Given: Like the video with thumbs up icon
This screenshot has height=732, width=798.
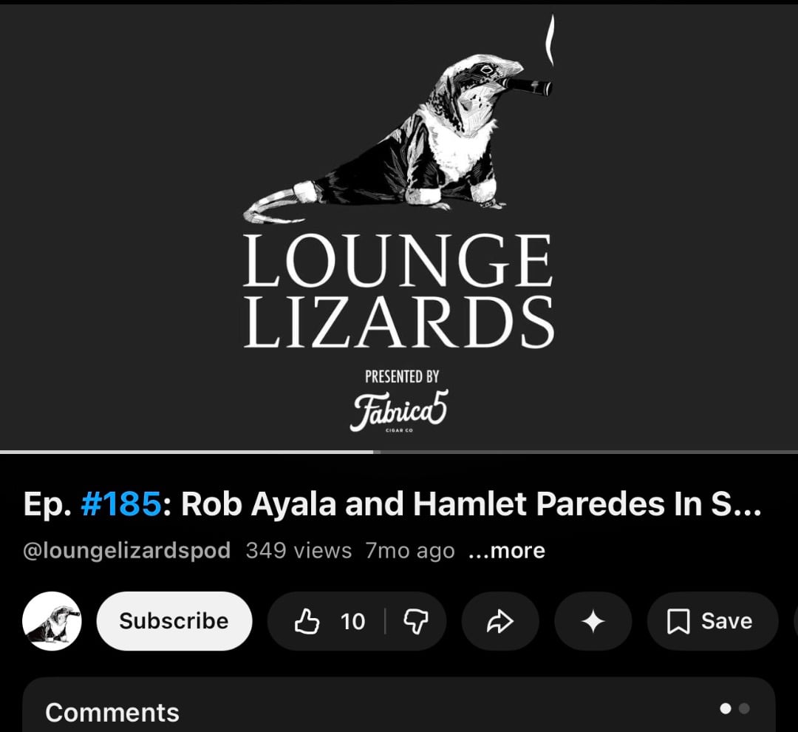Looking at the screenshot, I should 307,621.
